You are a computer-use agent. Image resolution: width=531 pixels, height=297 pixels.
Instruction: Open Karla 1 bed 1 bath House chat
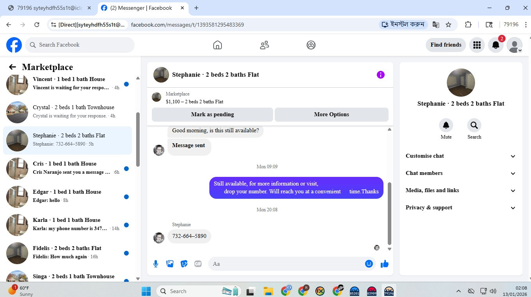67,225
